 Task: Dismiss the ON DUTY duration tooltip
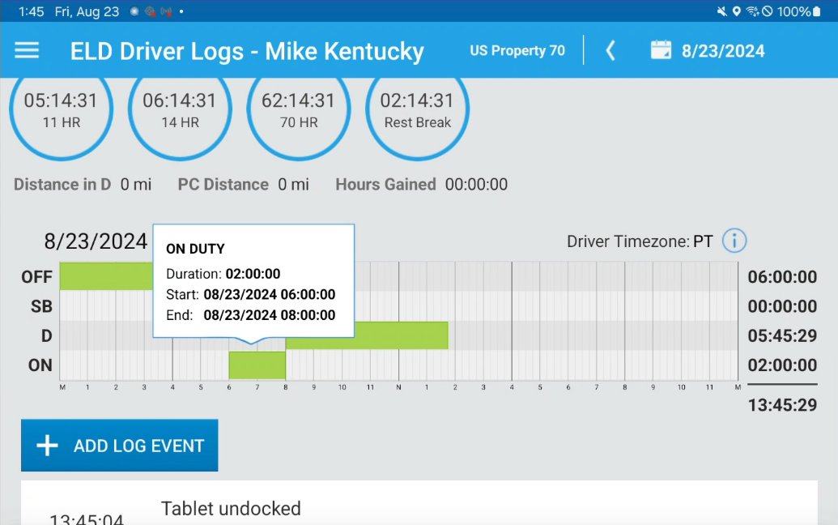coord(253,281)
